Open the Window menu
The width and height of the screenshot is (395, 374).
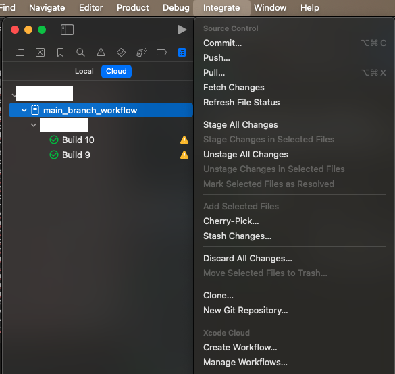(x=270, y=8)
